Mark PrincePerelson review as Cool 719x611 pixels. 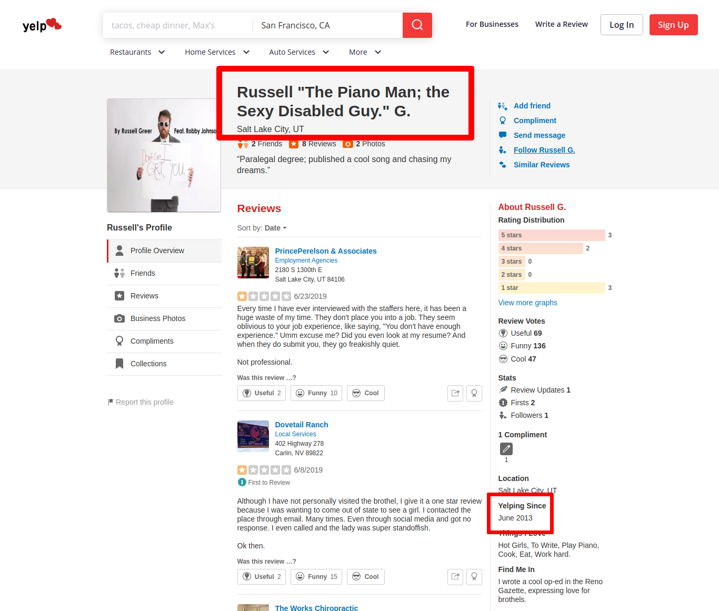[366, 393]
